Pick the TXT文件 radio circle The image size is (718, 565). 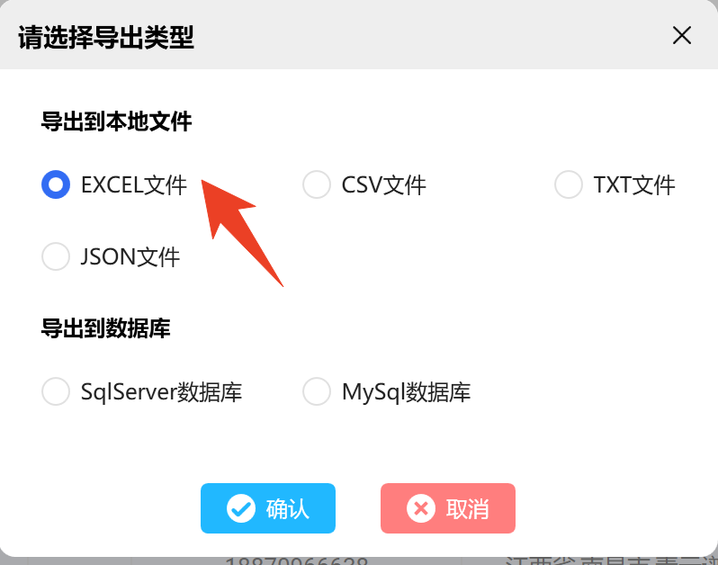click(x=569, y=184)
